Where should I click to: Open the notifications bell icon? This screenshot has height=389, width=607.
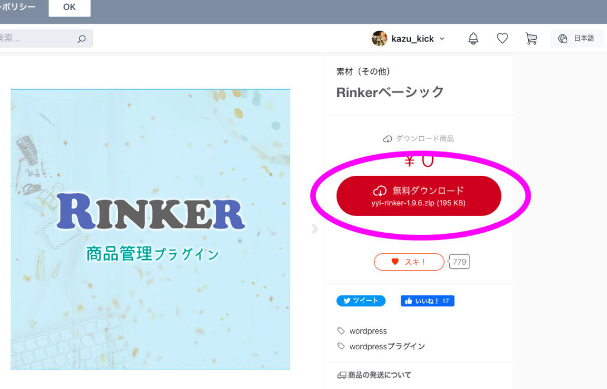point(473,38)
